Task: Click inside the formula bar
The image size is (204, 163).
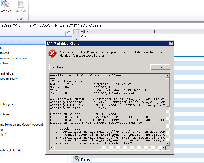Action: coord(102,25)
